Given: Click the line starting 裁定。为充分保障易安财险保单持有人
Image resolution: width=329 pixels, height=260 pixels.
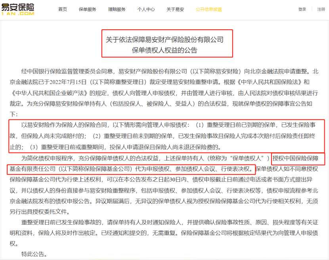Looking at the screenshot, I should 161,104.
